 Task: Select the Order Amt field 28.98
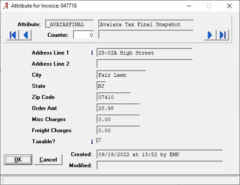pyautogui.click(x=118, y=108)
